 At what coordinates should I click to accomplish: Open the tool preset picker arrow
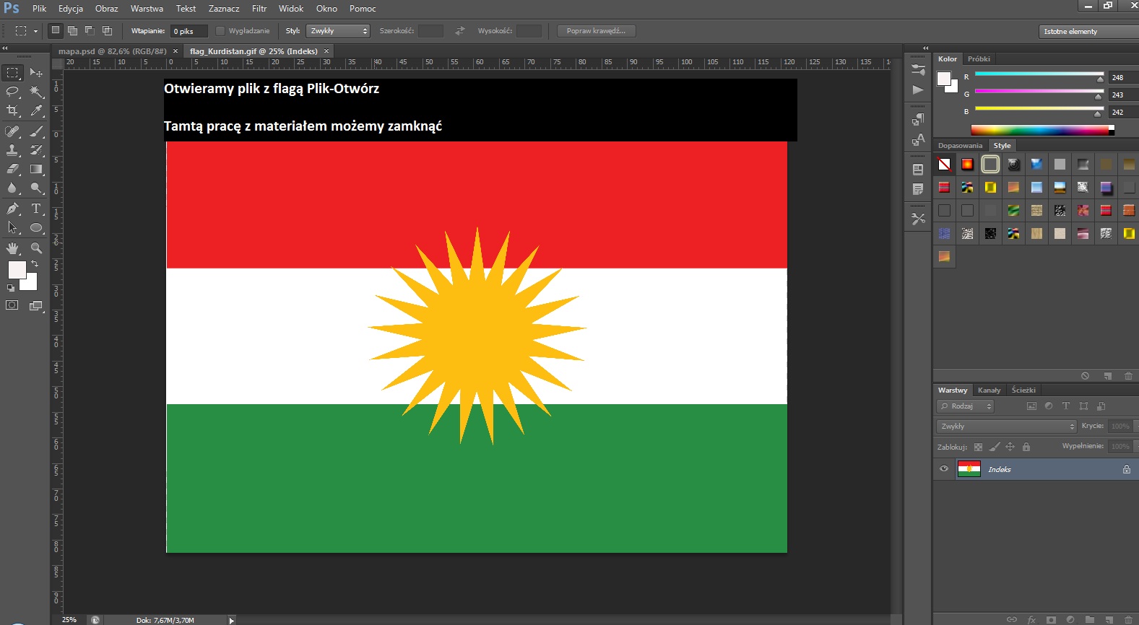pos(35,31)
